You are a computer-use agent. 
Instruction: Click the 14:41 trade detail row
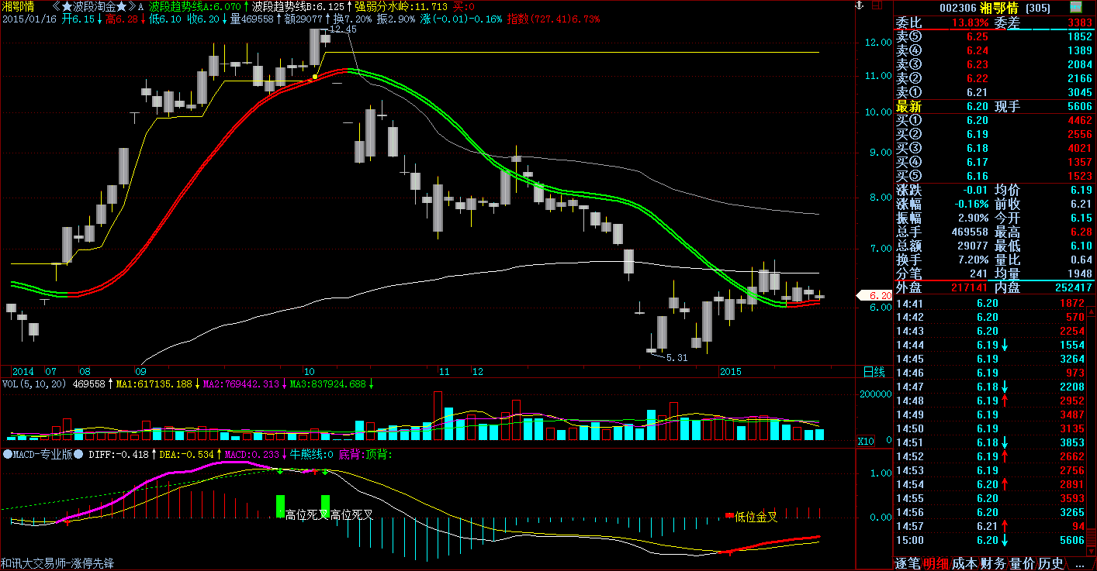click(x=990, y=303)
